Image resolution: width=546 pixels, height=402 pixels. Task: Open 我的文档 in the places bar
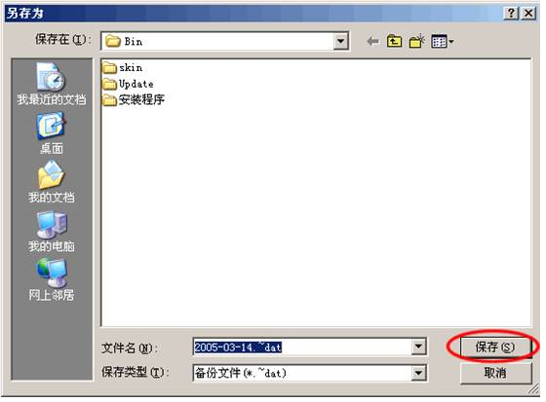pyautogui.click(x=52, y=182)
